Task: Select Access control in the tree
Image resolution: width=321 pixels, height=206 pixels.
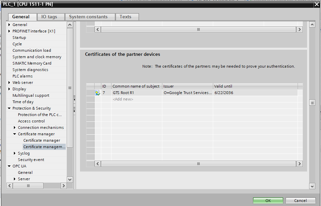Action: (x=31, y=121)
